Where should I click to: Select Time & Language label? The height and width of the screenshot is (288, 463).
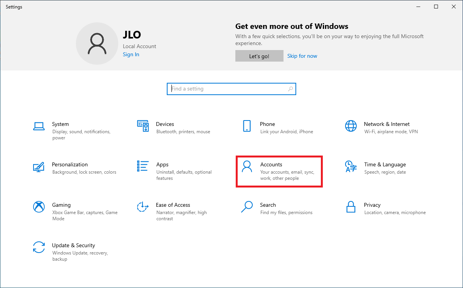click(x=385, y=164)
